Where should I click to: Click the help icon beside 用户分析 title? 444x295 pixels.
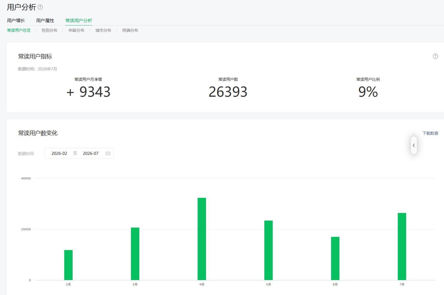[40, 7]
